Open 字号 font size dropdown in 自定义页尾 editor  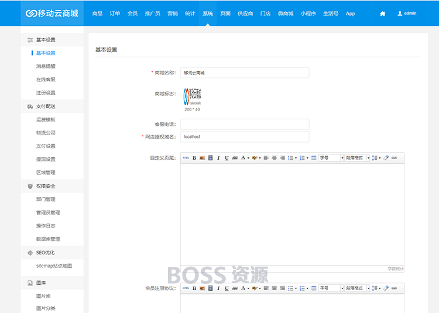331,158
